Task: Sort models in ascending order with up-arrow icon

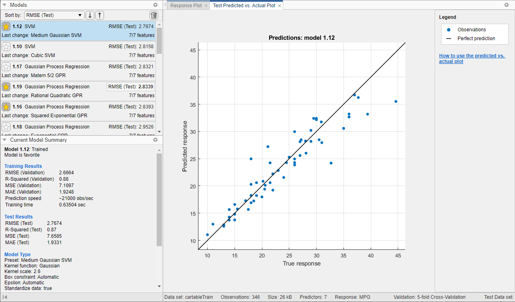Action: (99, 14)
